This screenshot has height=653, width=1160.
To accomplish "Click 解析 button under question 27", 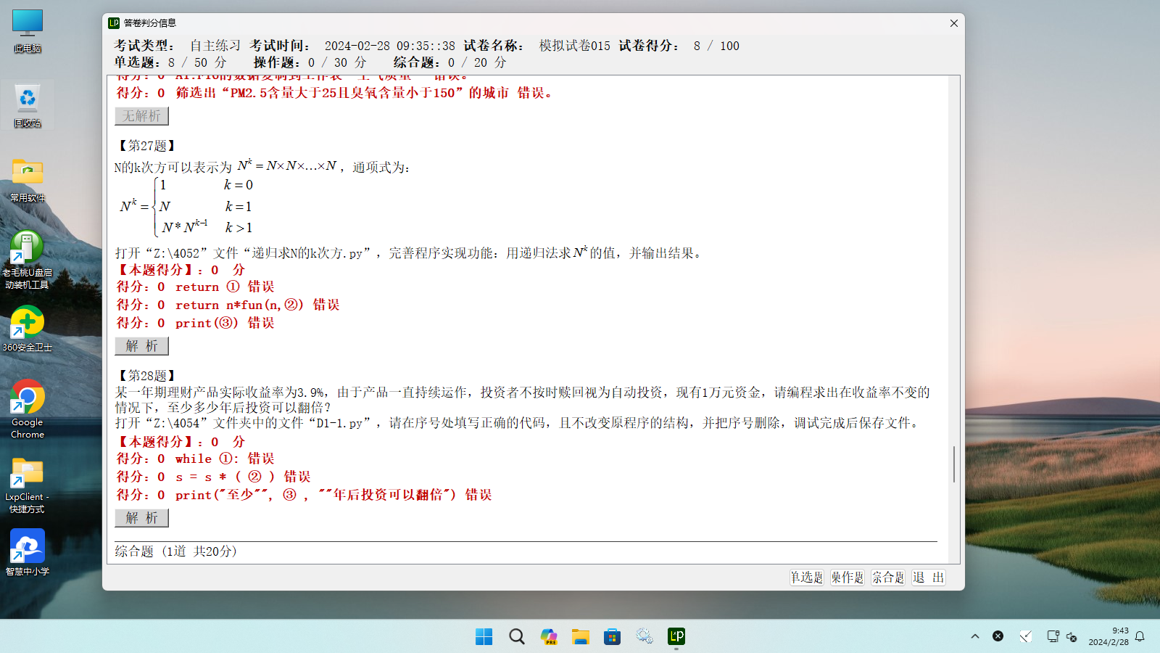I will point(141,346).
